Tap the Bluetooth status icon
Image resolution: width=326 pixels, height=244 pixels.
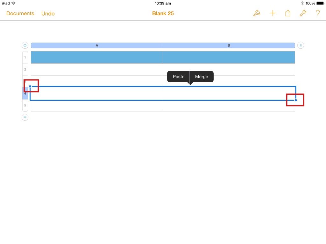point(302,3)
